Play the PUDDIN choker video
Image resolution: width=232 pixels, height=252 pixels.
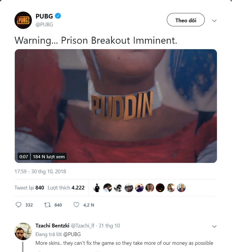pos(116,106)
